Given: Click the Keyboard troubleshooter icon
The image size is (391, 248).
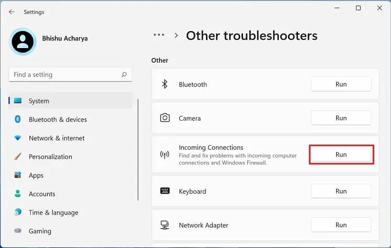Looking at the screenshot, I should tap(165, 191).
